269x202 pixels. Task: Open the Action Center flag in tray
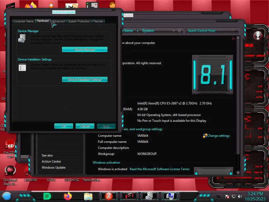click(227, 196)
